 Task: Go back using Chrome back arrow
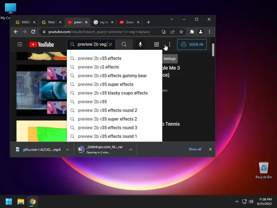[16, 32]
